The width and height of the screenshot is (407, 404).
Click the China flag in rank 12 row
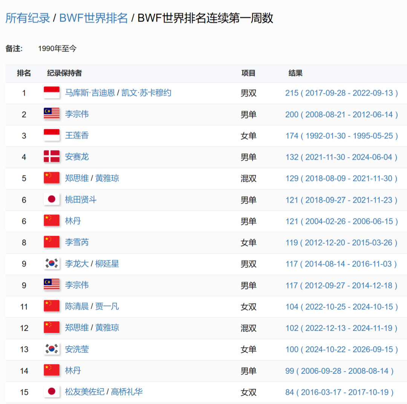(52, 327)
